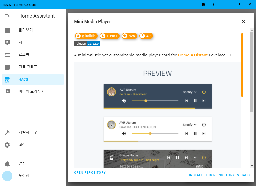The image size is (256, 186).
Task: Skip to previous track on dark card
Action: [x=186, y=101]
